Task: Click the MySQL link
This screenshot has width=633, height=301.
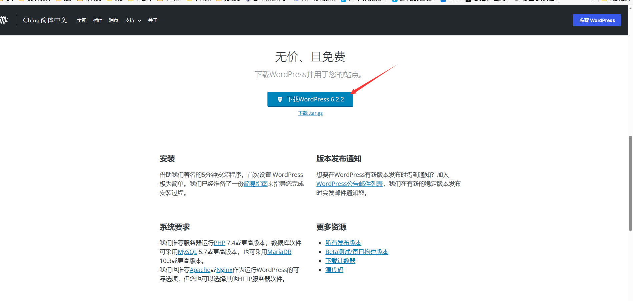Action: click(x=187, y=252)
